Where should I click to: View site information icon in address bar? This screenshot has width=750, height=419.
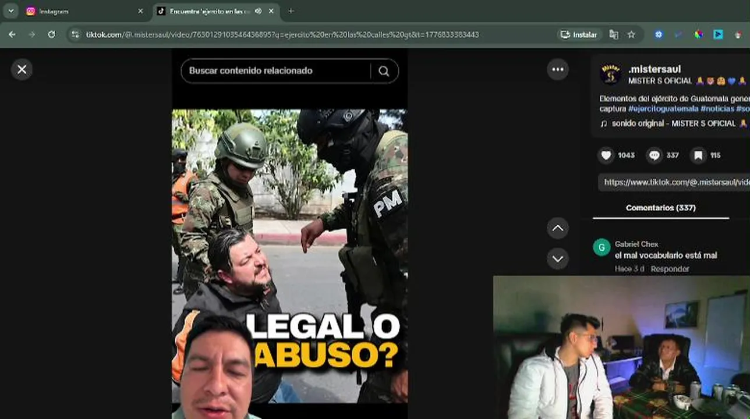tap(75, 35)
